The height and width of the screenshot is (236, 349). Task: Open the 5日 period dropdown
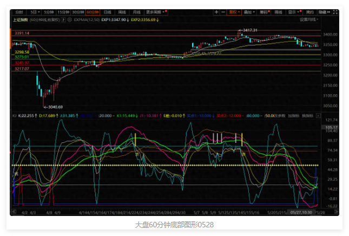[x=35, y=12]
